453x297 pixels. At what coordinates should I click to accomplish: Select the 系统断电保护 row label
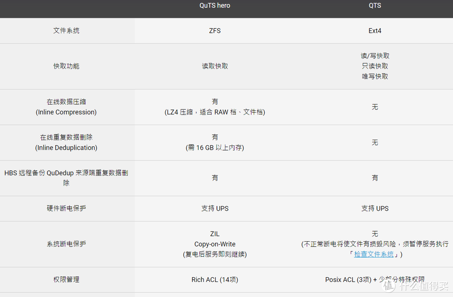point(66,244)
